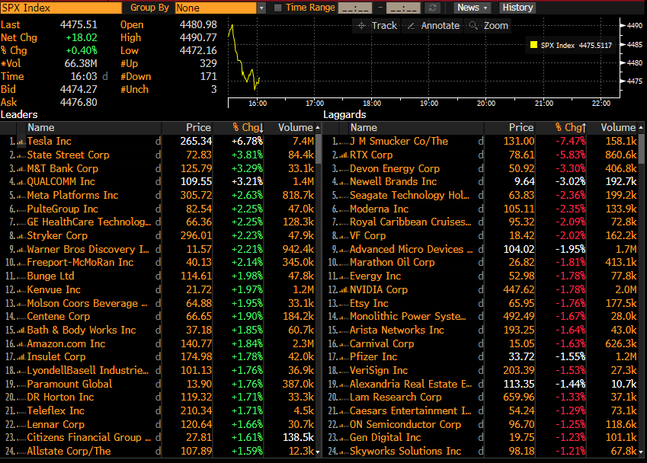
Task: Click the yellow SPX Index legend swatch
Action: click(x=533, y=45)
